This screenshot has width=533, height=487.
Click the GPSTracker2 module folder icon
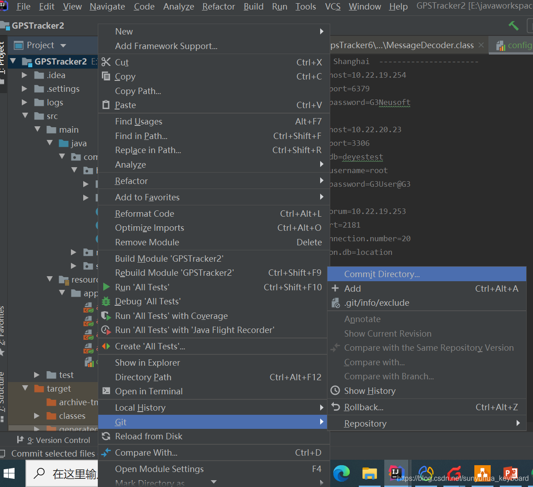27,62
